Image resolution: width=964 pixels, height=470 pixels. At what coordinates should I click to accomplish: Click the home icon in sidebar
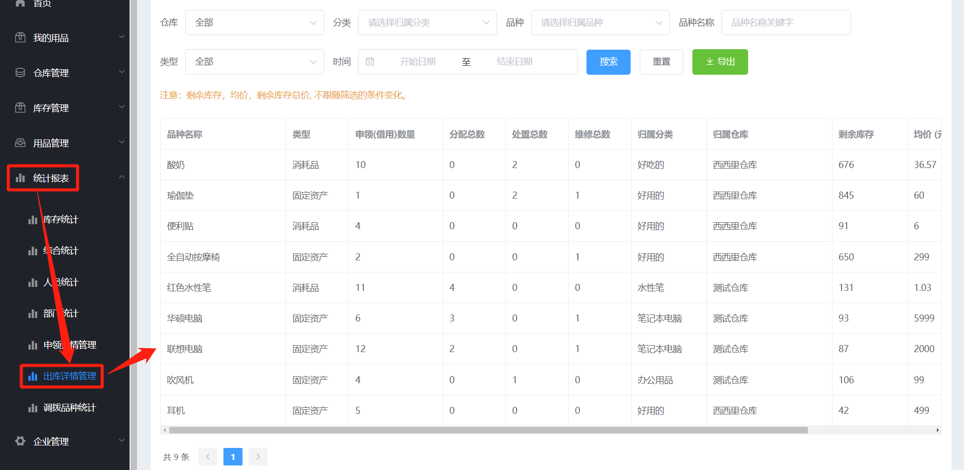click(x=20, y=3)
